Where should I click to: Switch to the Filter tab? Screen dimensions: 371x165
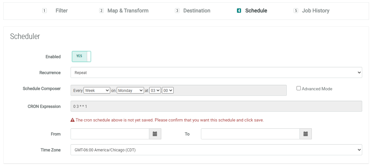(61, 11)
